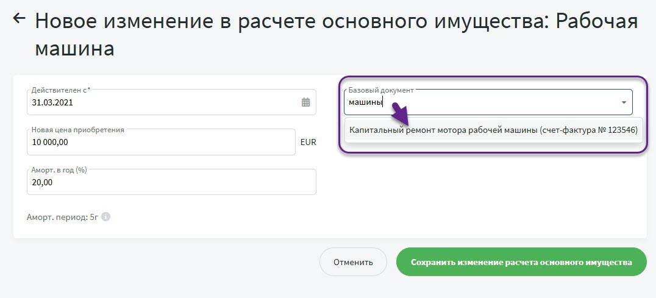Click the info icon beside Аморт. период
The width and height of the screenshot is (656, 298).
[x=106, y=216]
